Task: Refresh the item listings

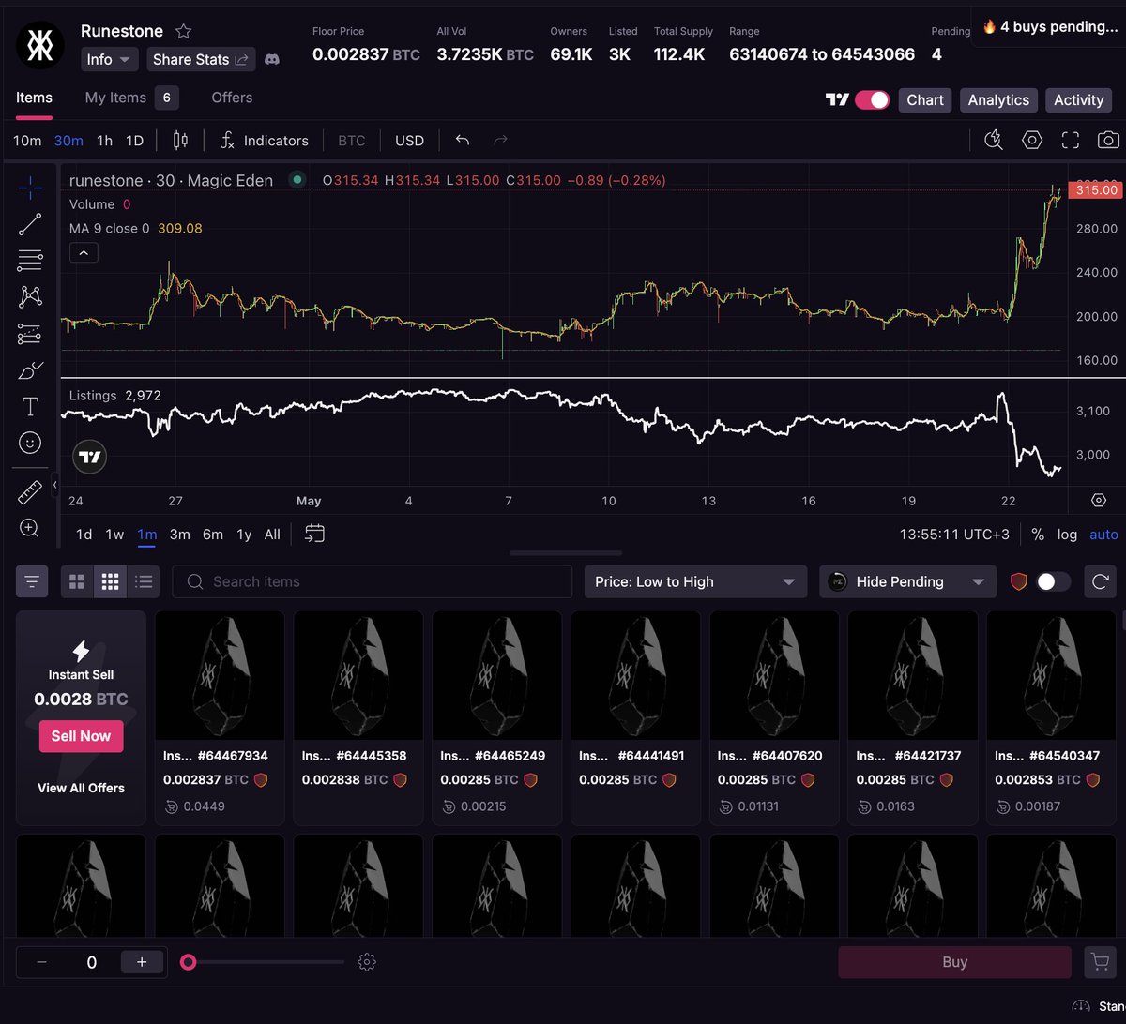Action: [1100, 581]
